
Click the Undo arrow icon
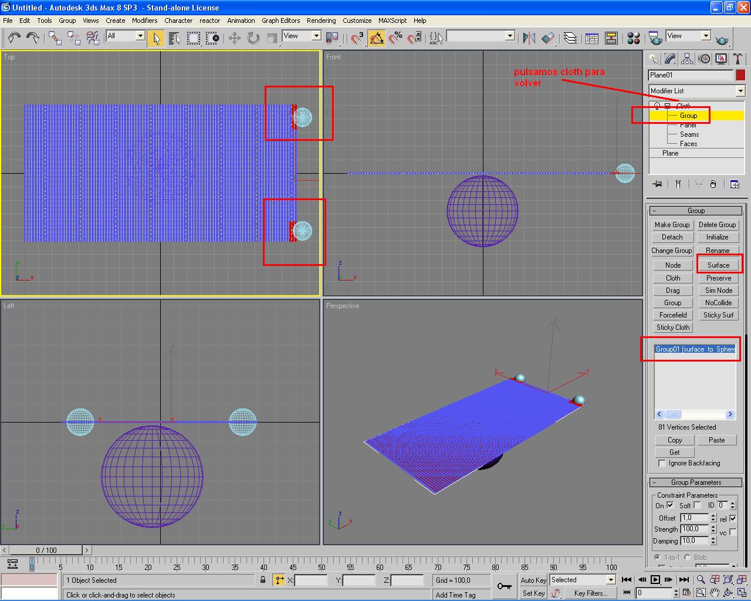click(x=14, y=38)
